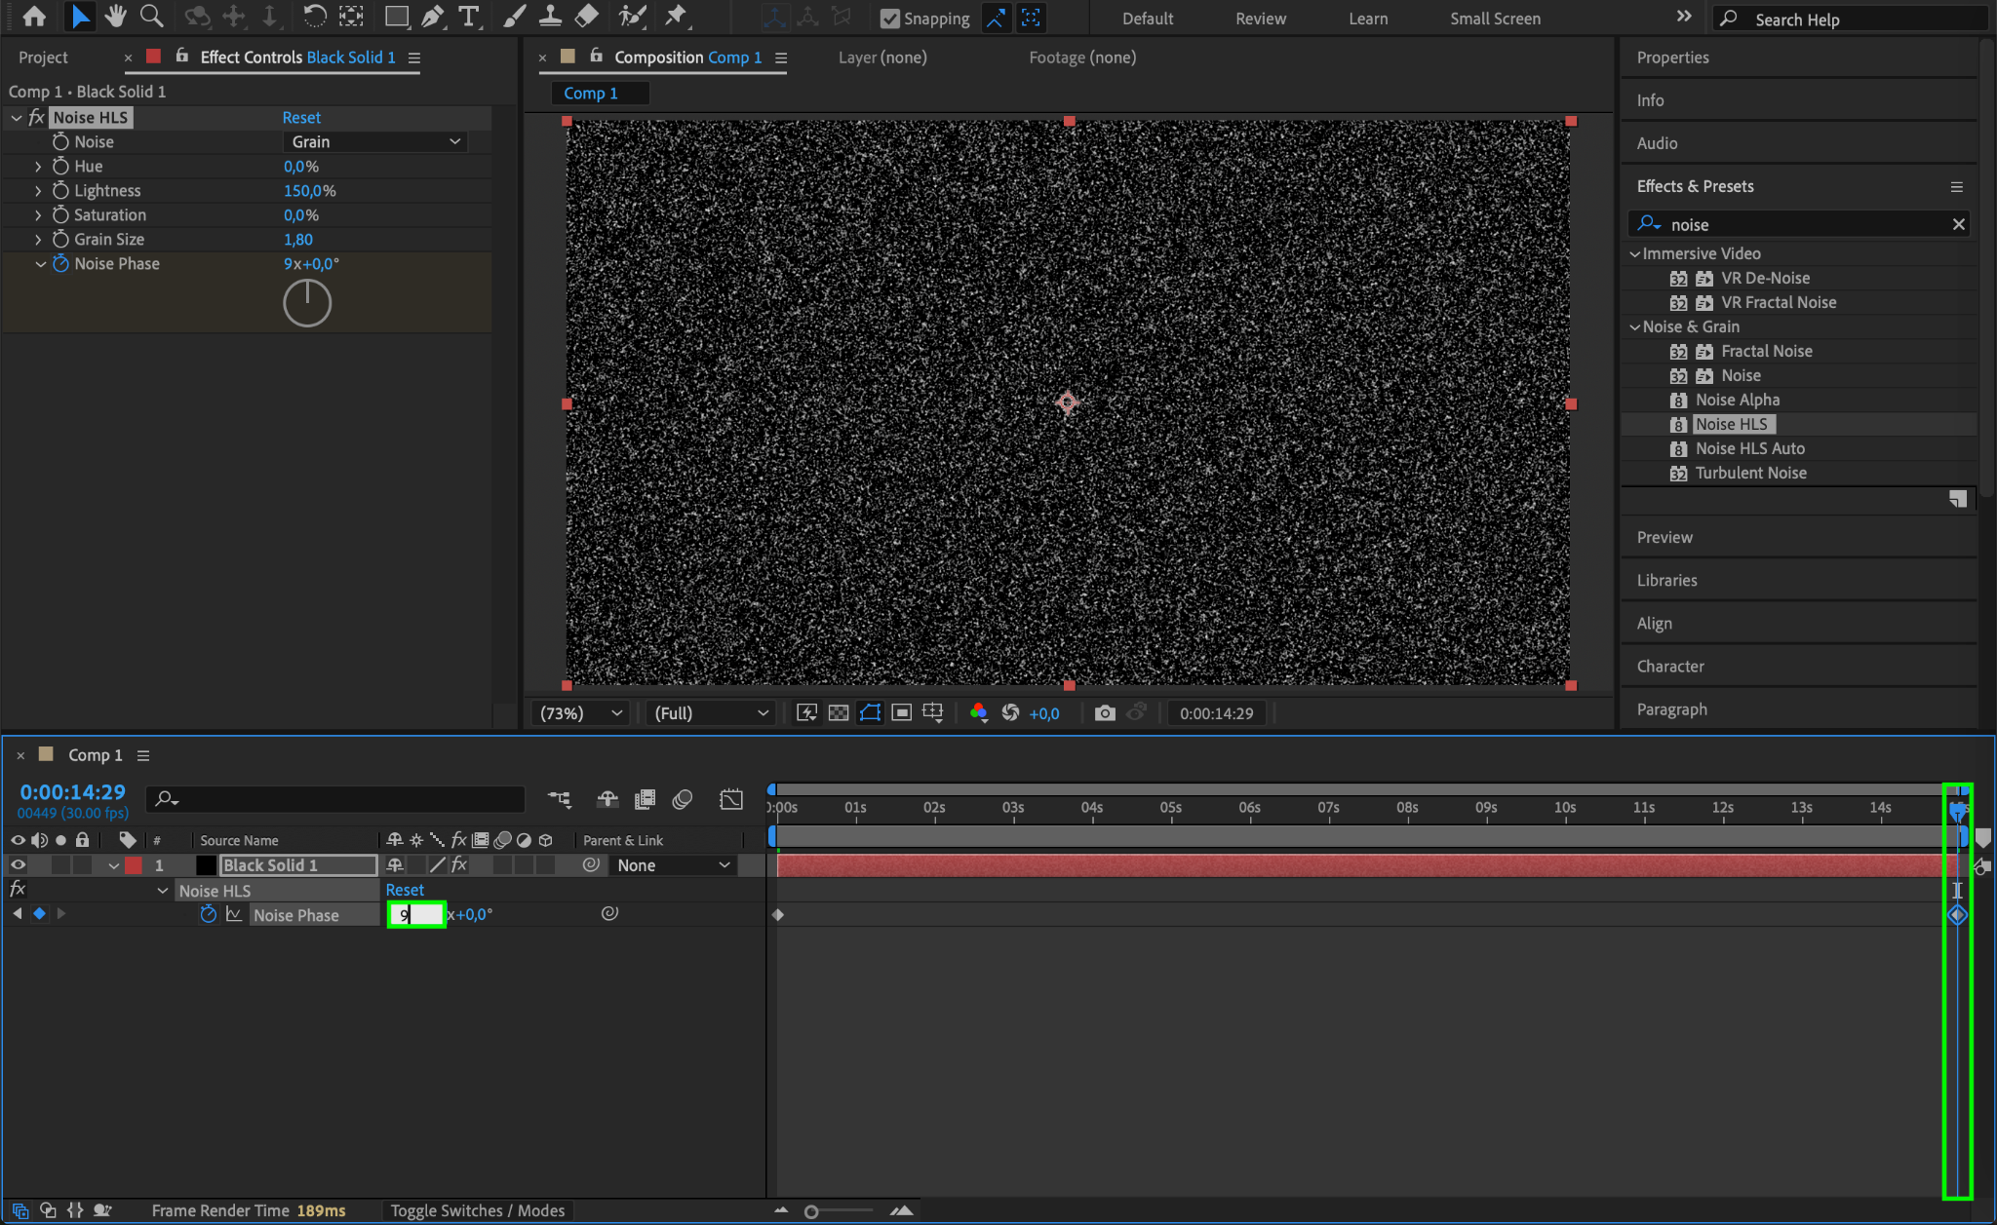Toggle Noise Phase stopwatch in Effect Controls

(60, 264)
